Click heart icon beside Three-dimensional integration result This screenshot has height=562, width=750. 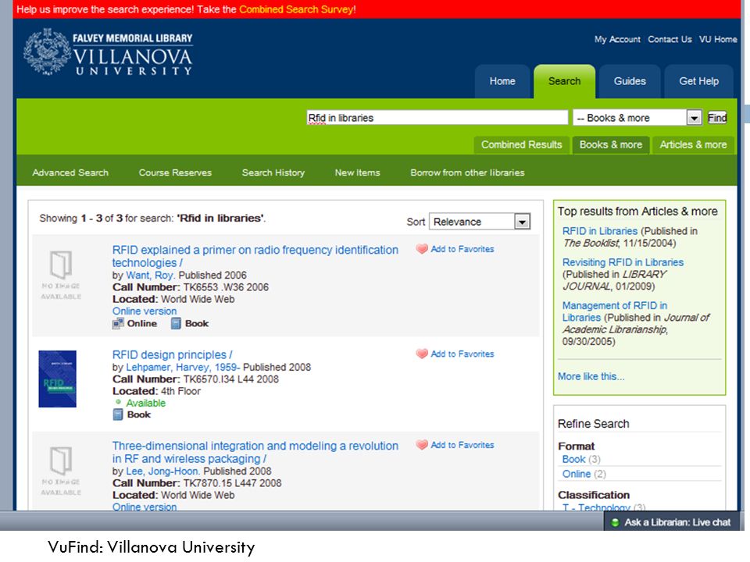point(421,445)
